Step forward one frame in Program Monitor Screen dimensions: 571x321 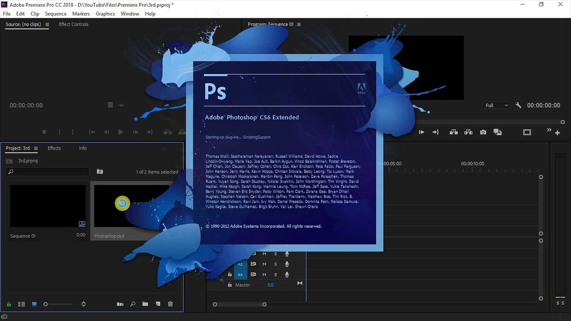click(422, 132)
